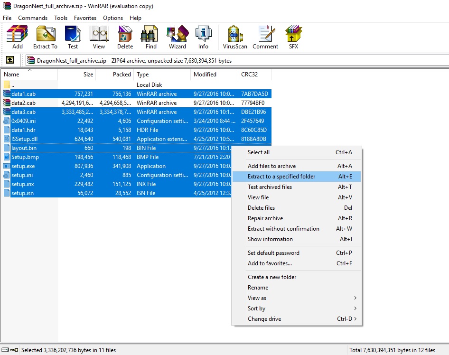Choose Set default password

pyautogui.click(x=297, y=253)
